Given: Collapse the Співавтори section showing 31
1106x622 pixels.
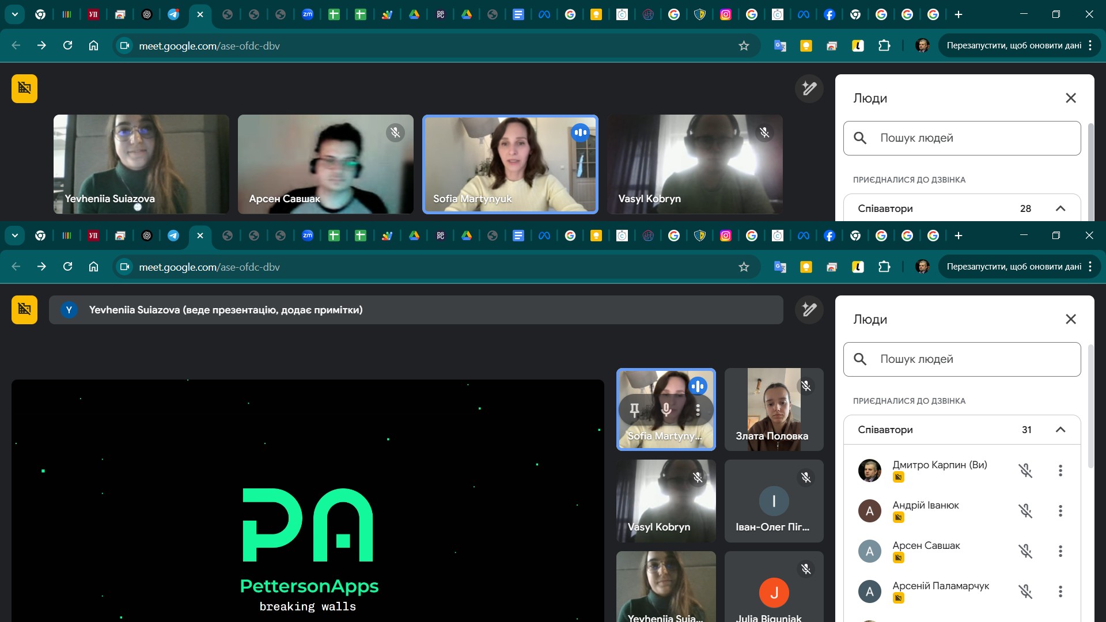Looking at the screenshot, I should coord(1060,430).
